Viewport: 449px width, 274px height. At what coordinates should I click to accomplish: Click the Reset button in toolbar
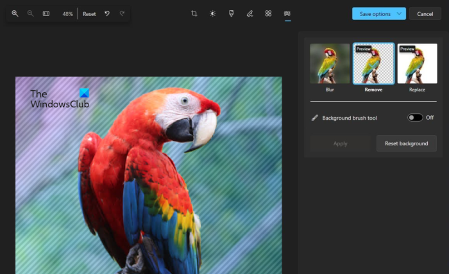point(89,13)
